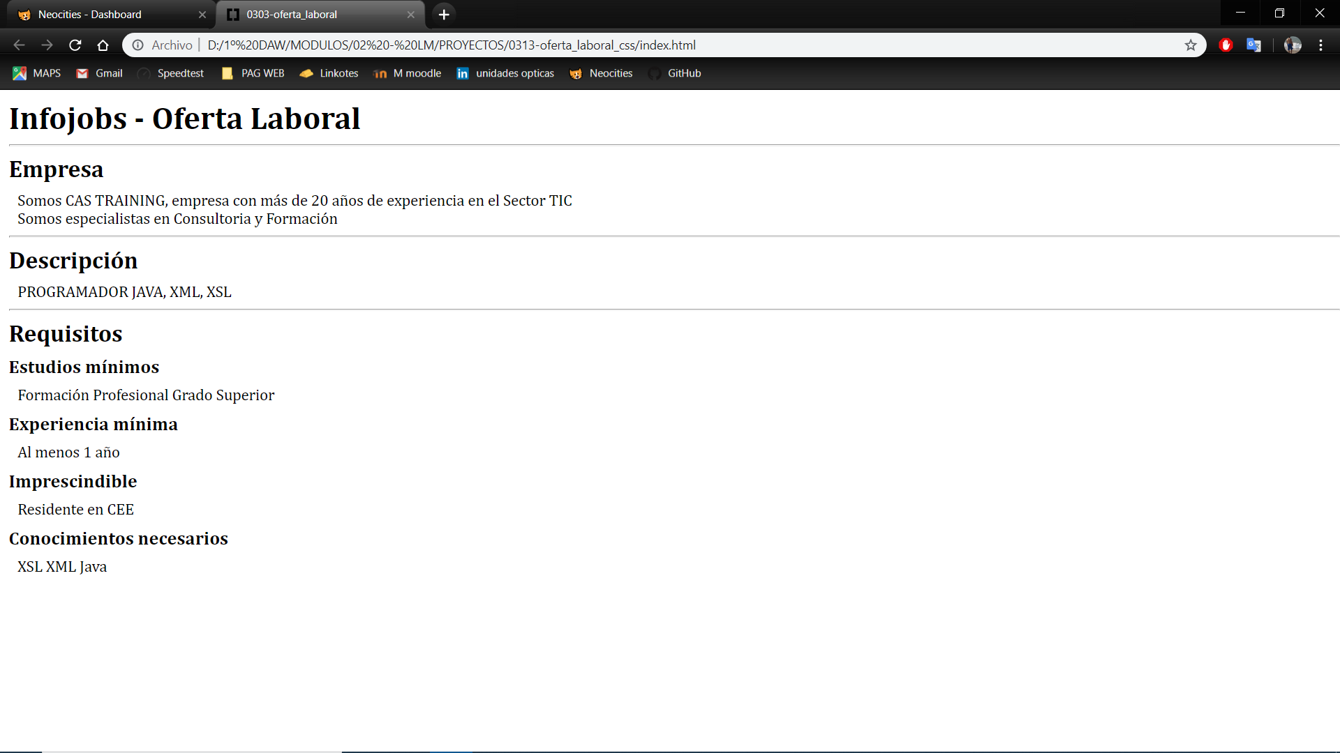Select the 0303-oferta_laboral tab
The width and height of the screenshot is (1340, 753).
pyautogui.click(x=321, y=15)
